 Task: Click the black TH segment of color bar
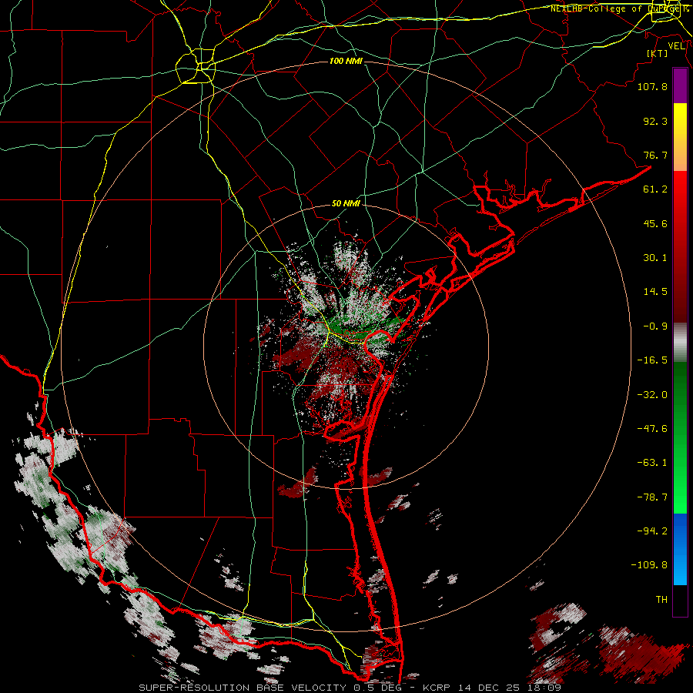click(680, 601)
